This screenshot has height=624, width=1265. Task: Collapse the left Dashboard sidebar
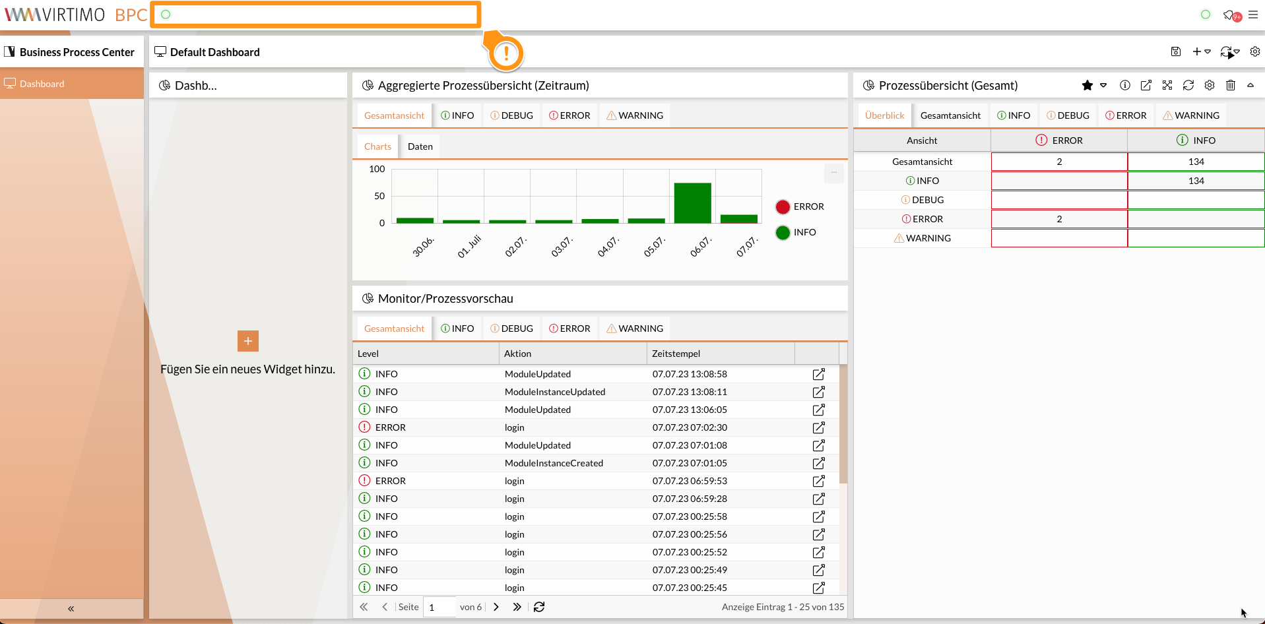point(71,608)
